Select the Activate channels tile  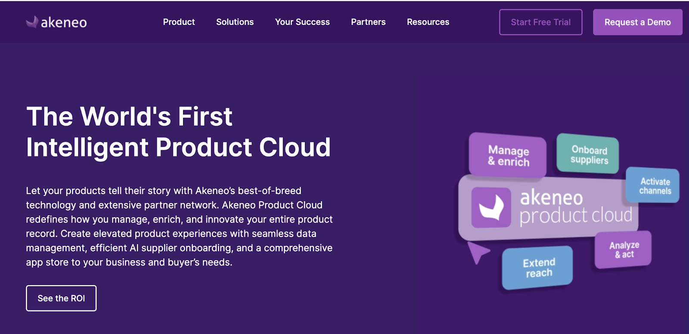655,186
